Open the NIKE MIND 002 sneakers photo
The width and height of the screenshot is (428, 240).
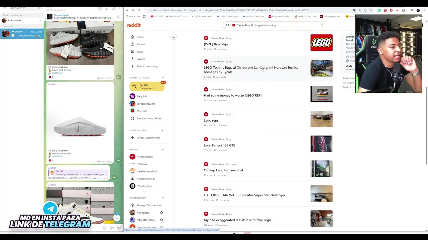coord(80,43)
